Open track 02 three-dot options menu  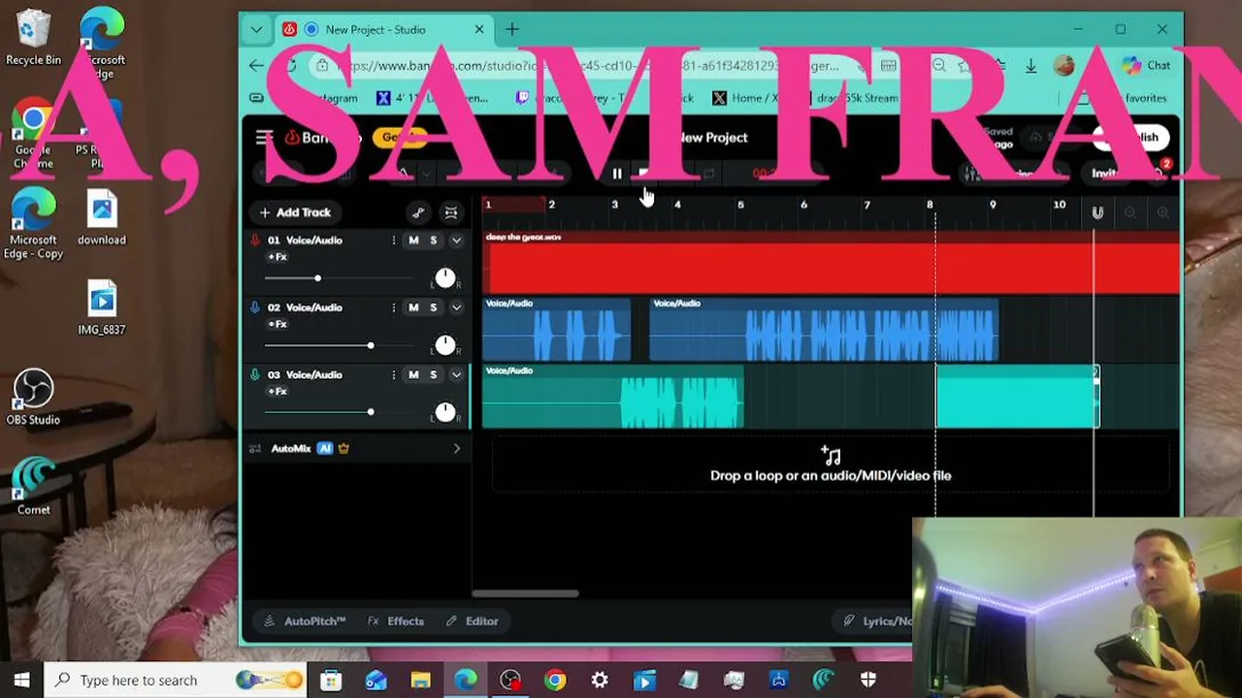[x=393, y=307]
